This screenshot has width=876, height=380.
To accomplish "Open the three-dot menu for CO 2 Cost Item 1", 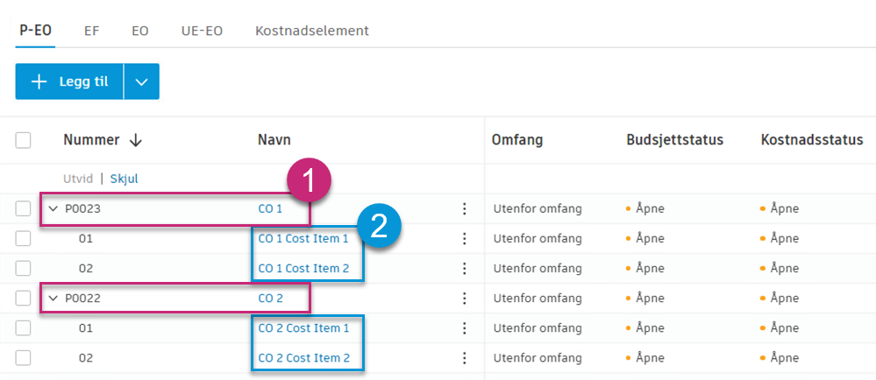I will 465,328.
